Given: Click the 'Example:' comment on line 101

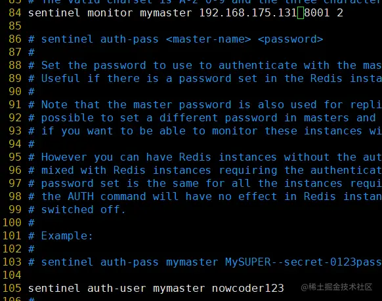Looking at the screenshot, I should tap(67, 236).
